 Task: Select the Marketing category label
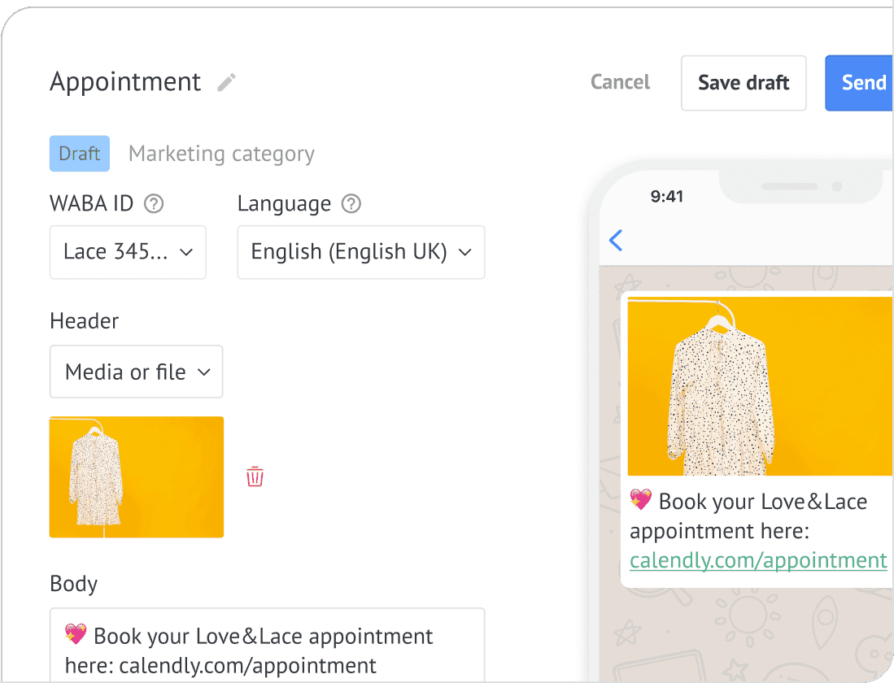[x=221, y=154]
